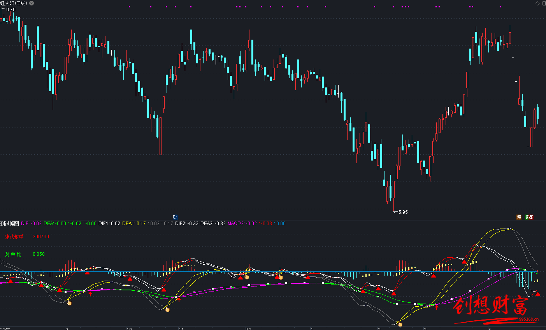Click the DIF2: -0.33 indicator value

[187, 223]
